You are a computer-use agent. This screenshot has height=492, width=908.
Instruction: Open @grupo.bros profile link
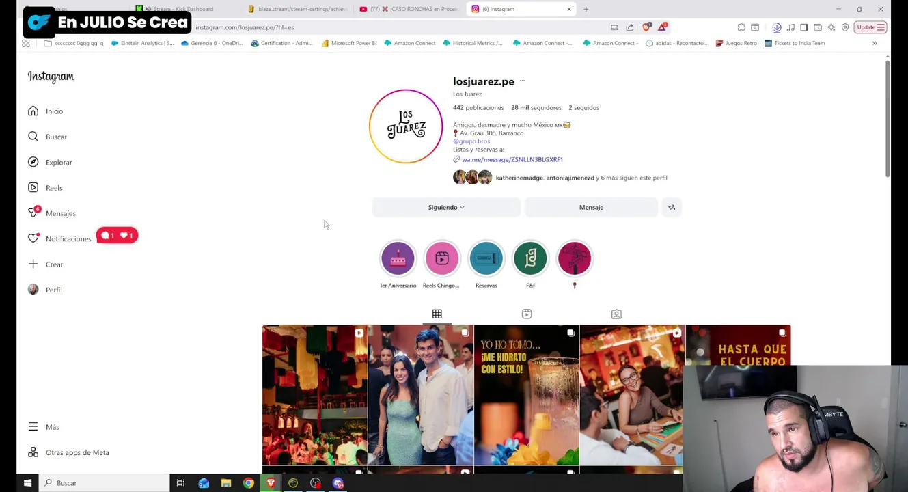(471, 141)
